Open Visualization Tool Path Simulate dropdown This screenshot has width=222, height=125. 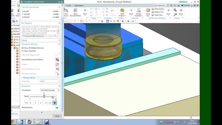click(50, 90)
